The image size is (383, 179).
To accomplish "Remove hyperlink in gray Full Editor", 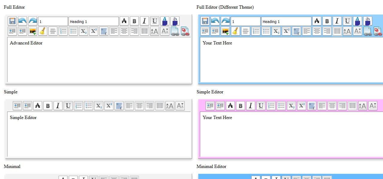I will pos(185,31).
